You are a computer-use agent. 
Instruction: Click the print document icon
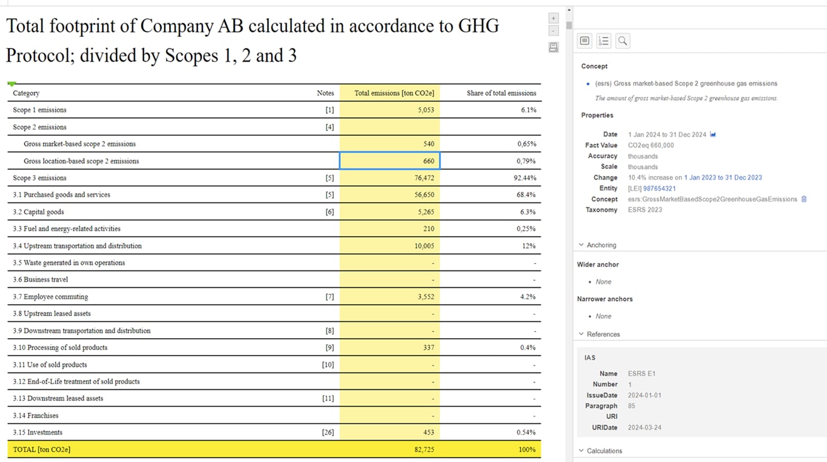[x=553, y=48]
